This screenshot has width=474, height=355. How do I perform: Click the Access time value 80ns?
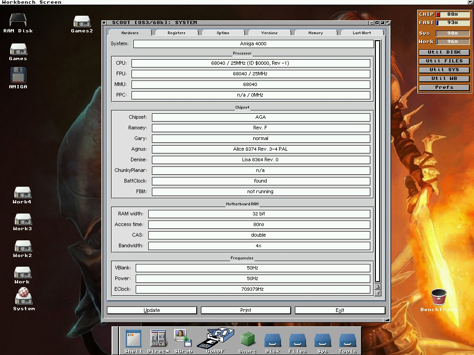click(x=259, y=224)
